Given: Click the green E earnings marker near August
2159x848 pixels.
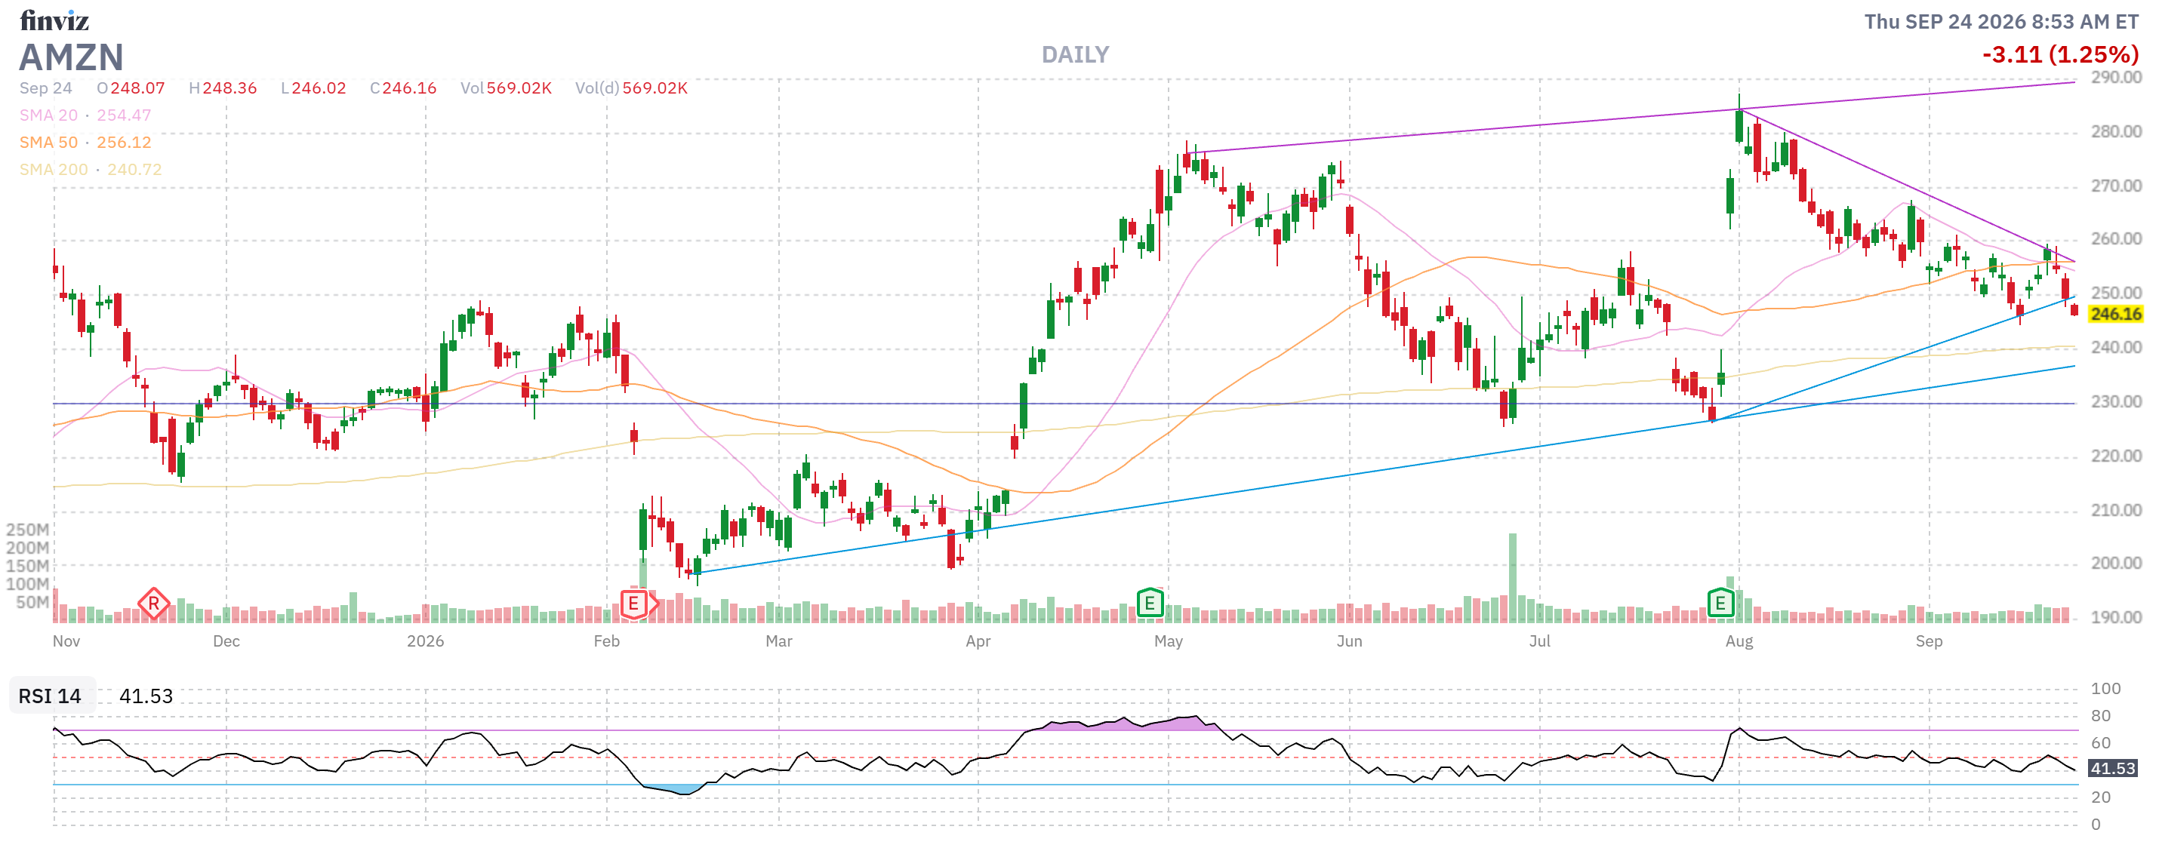Looking at the screenshot, I should tap(1720, 603).
